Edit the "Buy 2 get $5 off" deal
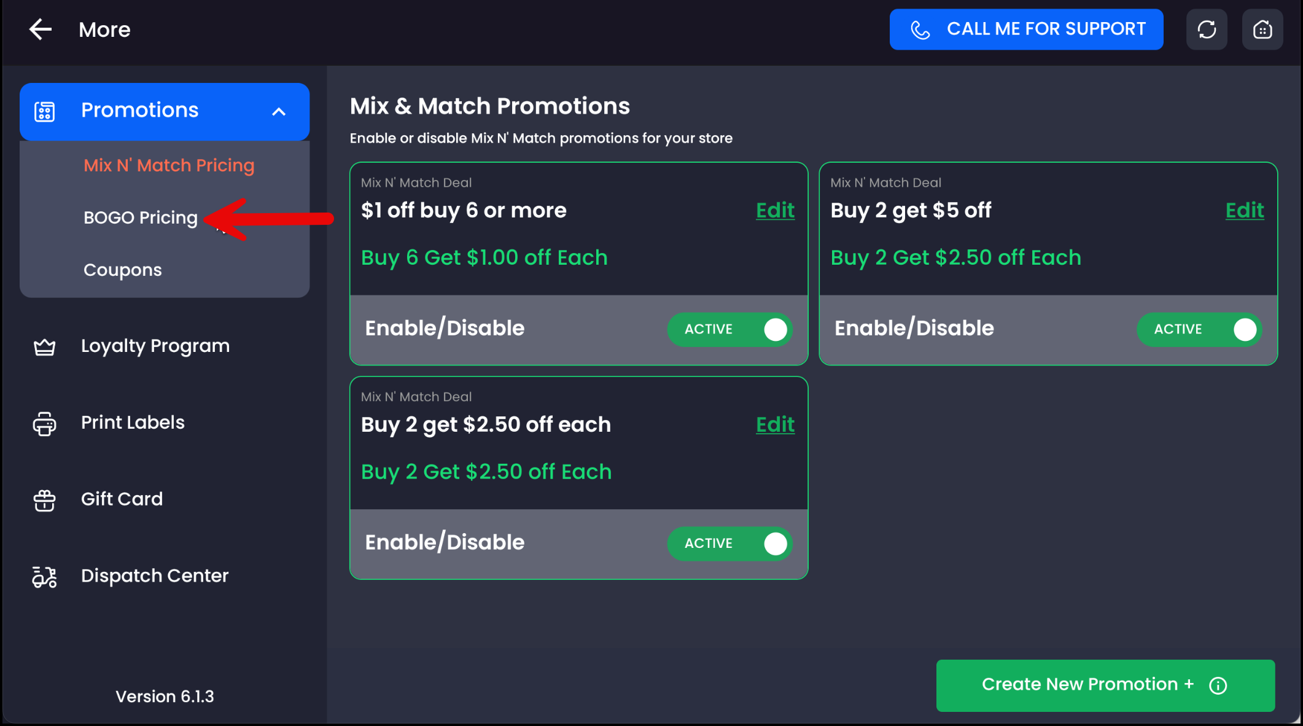This screenshot has width=1303, height=726. [1244, 211]
